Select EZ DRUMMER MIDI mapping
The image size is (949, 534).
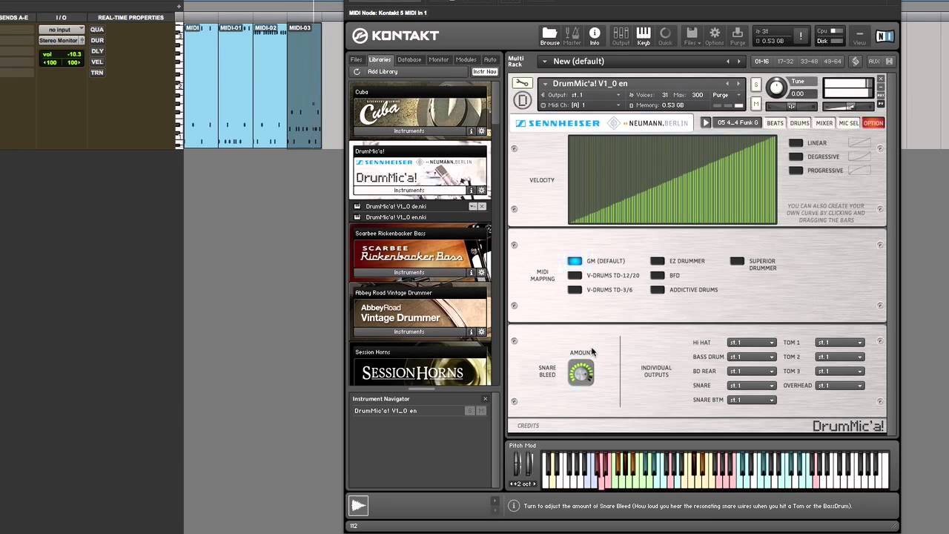[x=657, y=261]
